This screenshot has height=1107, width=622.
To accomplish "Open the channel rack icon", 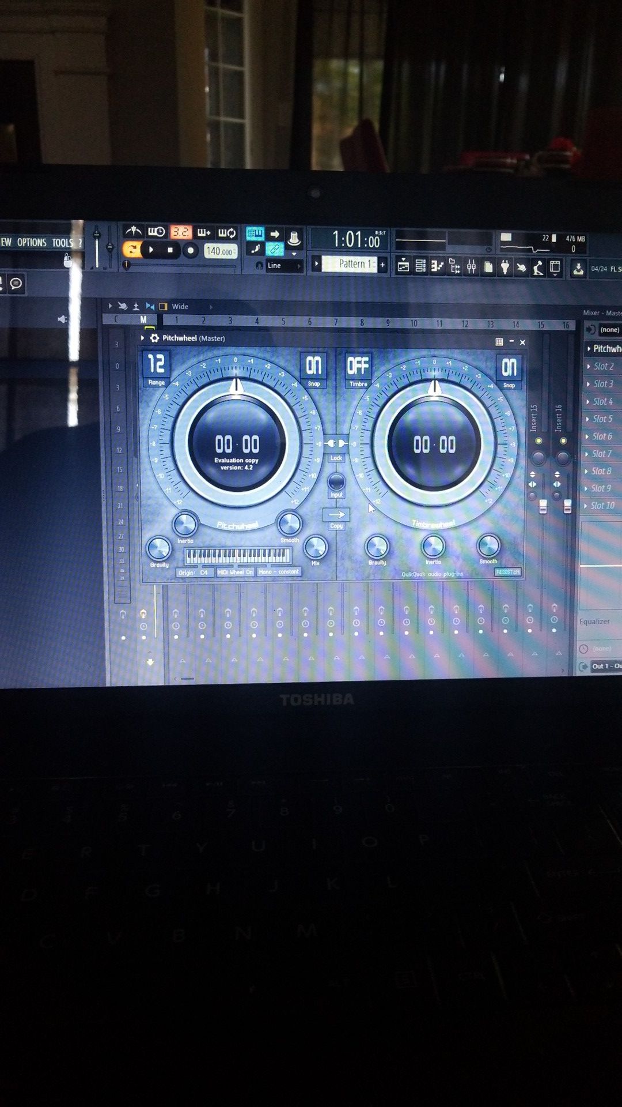I will [x=420, y=266].
